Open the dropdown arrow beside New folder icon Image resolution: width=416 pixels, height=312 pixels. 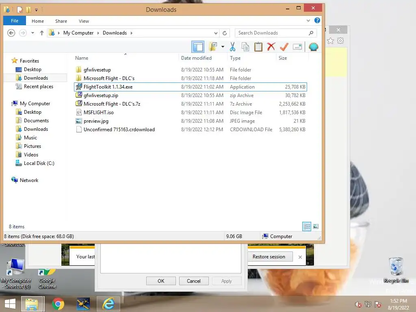[x=223, y=47]
